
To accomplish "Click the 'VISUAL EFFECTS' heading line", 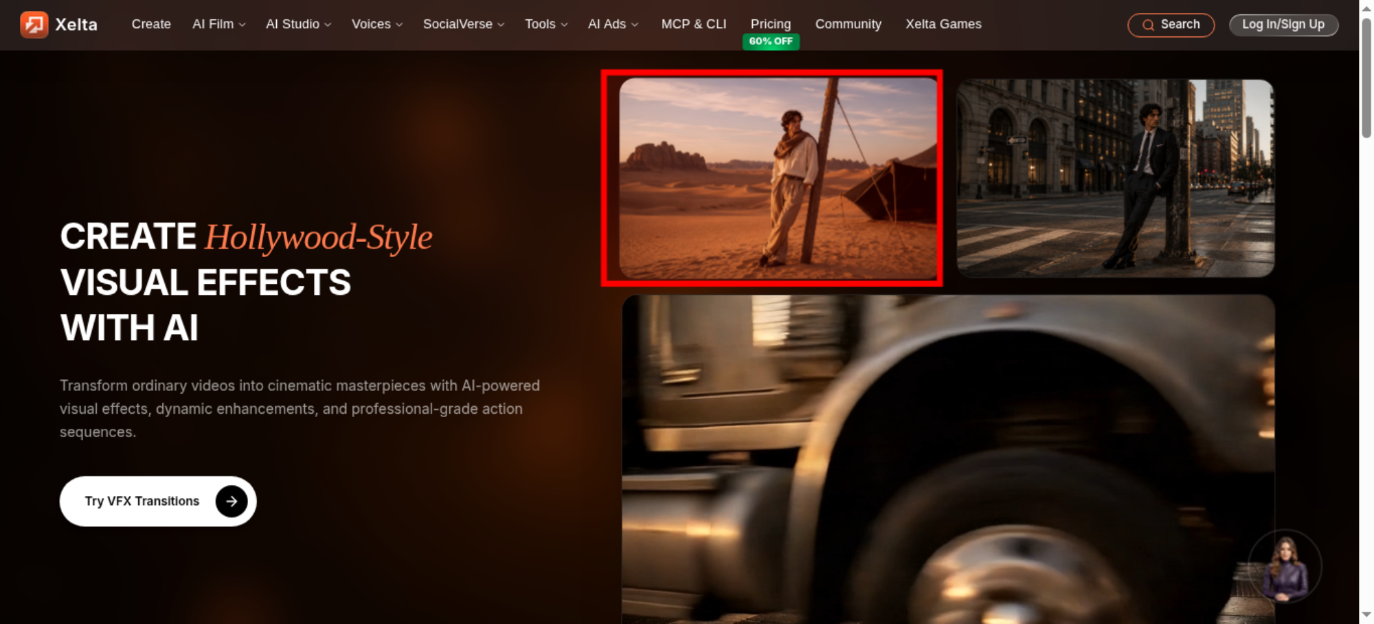I will [205, 282].
